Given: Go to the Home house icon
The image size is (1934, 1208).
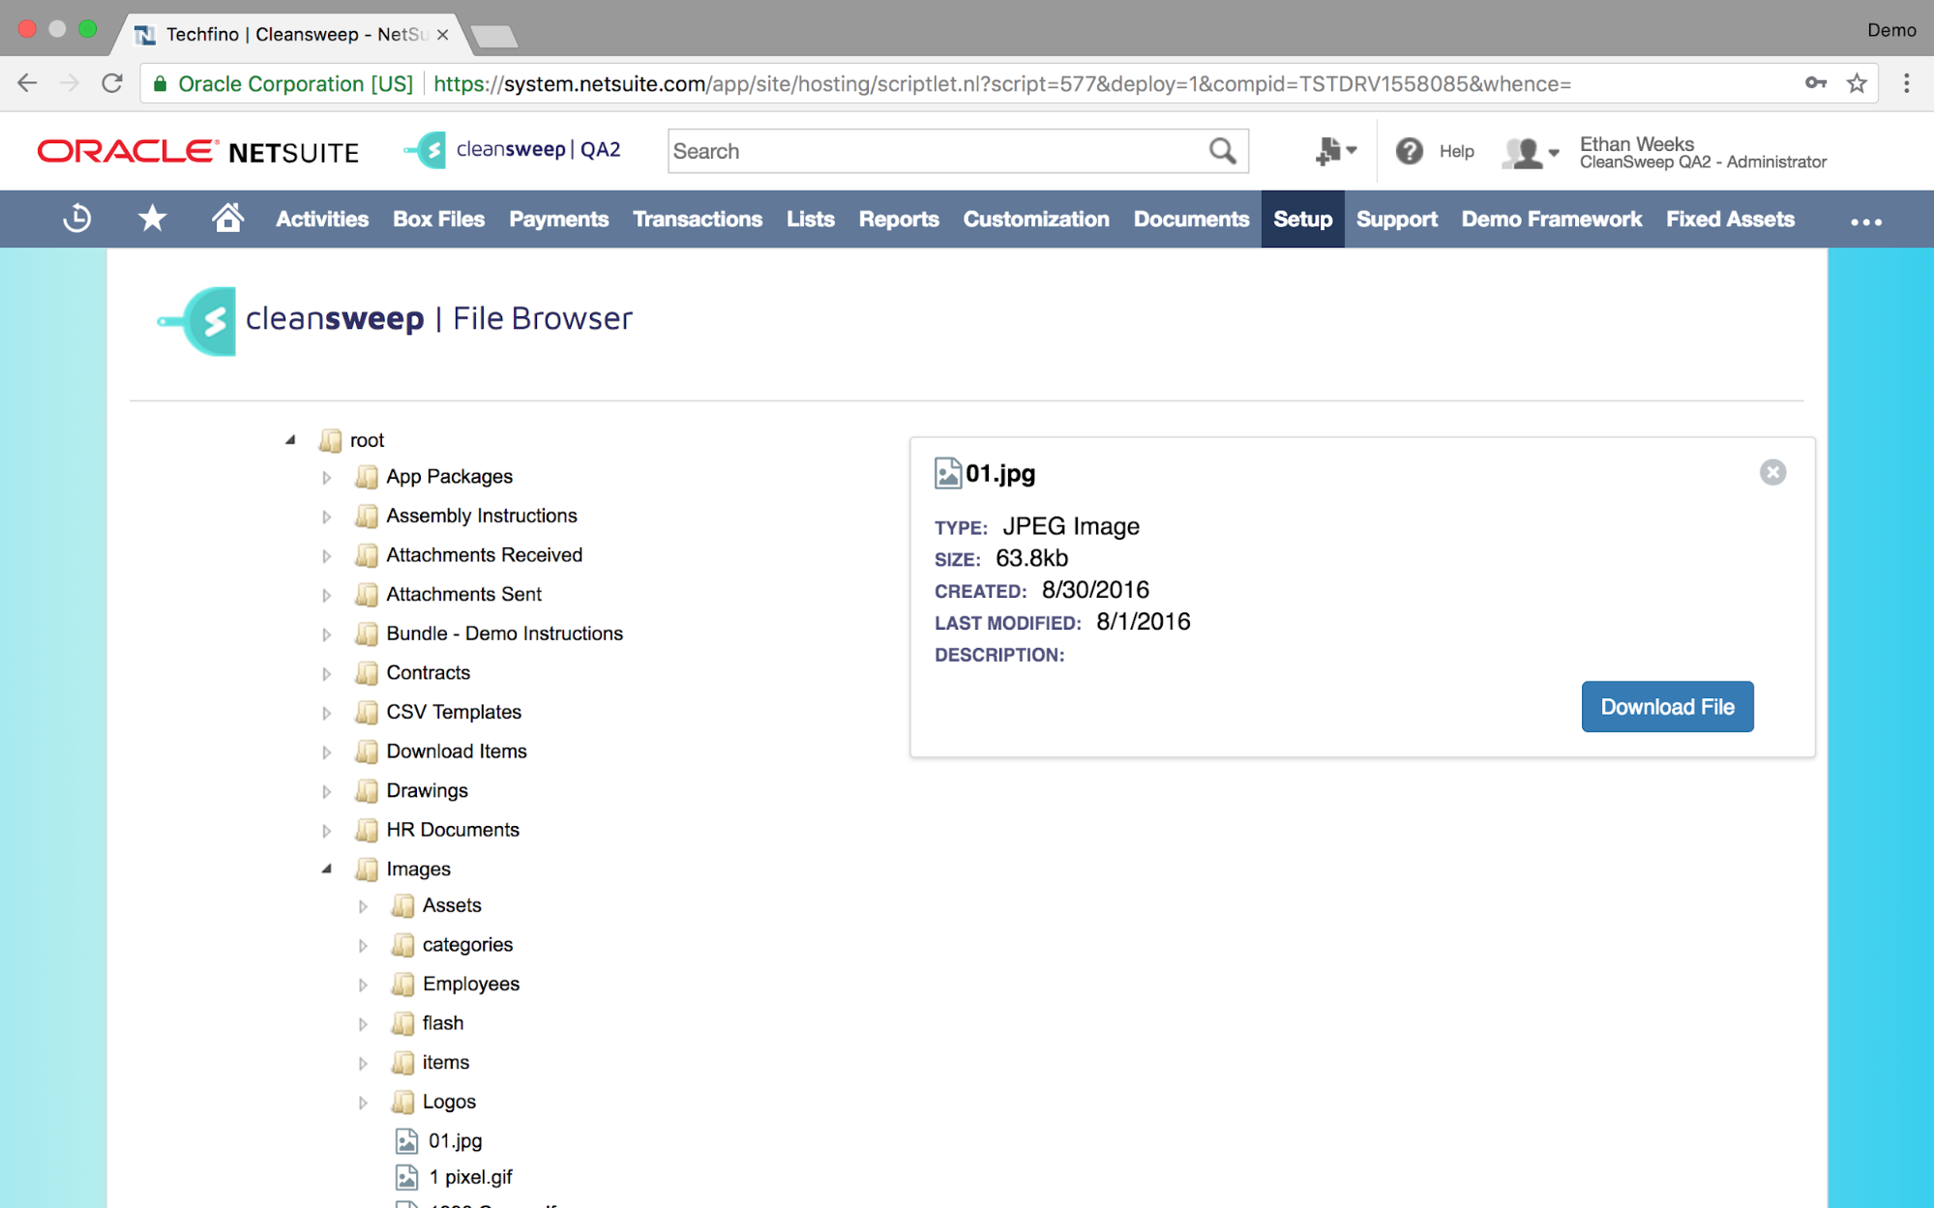Looking at the screenshot, I should point(227,219).
